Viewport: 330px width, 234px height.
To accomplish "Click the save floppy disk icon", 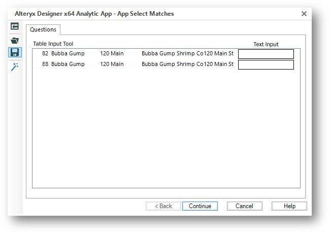I will tap(15, 52).
